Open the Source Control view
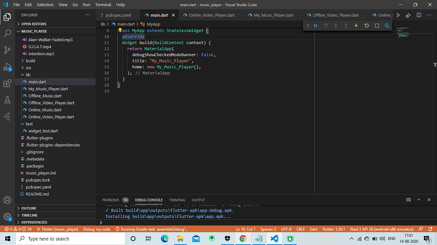 8,50
